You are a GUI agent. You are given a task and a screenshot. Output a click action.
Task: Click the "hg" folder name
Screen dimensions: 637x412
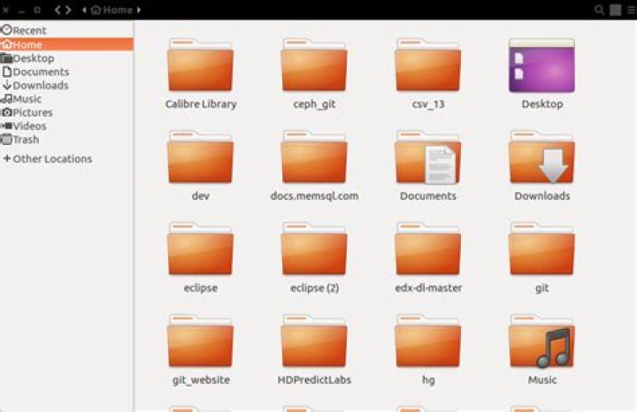[x=428, y=380]
